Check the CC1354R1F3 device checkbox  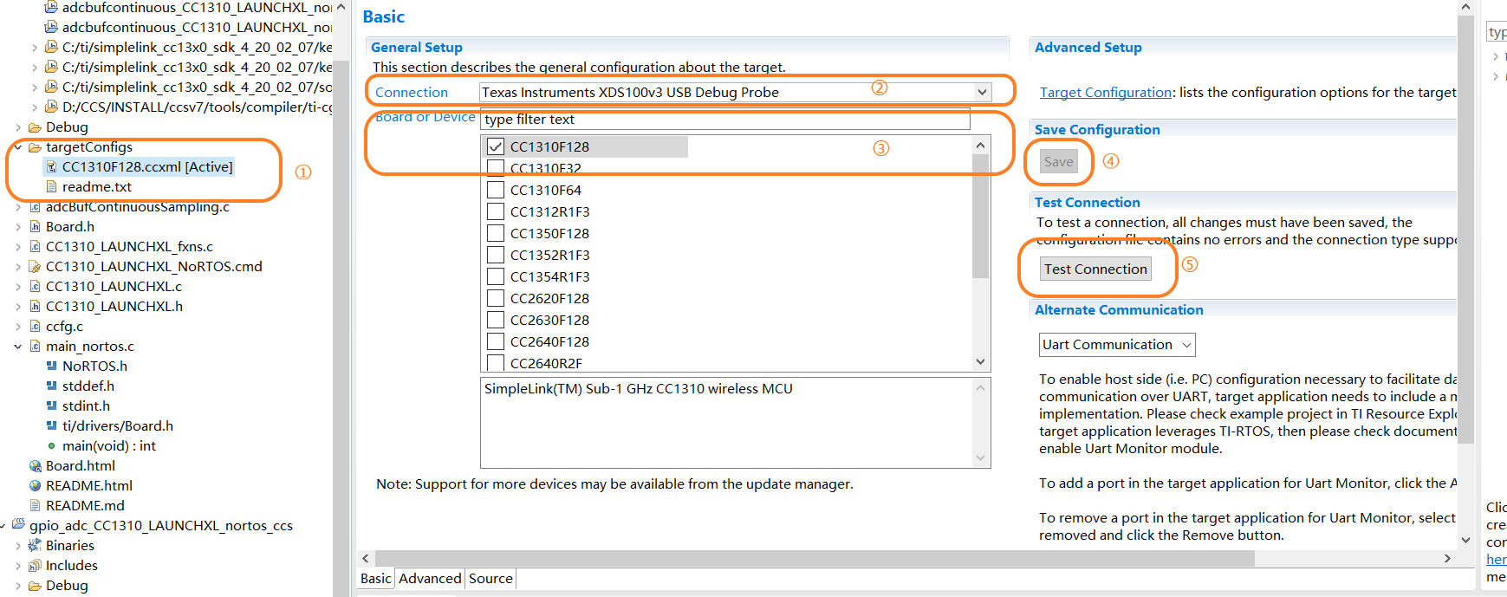[496, 276]
